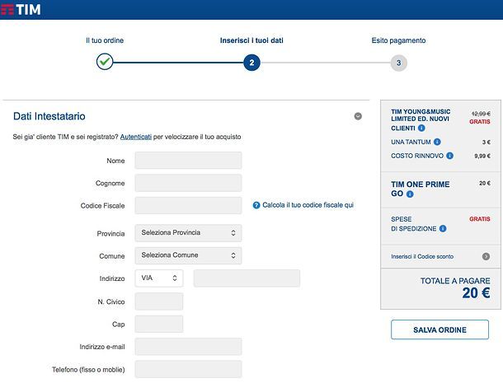This screenshot has width=503, height=383.
Task: Click info icon next to UNA TANTUM
Action: 437,142
